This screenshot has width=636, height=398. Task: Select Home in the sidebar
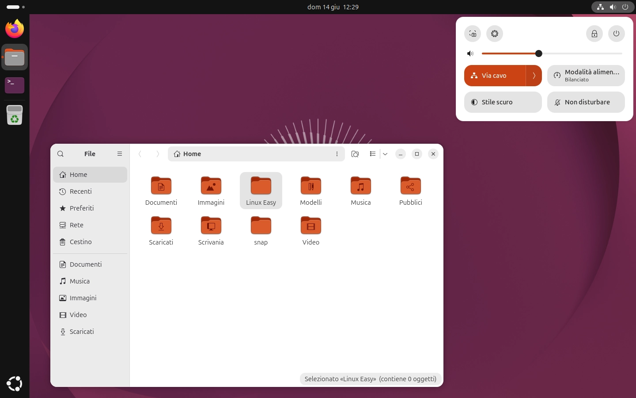point(90,175)
